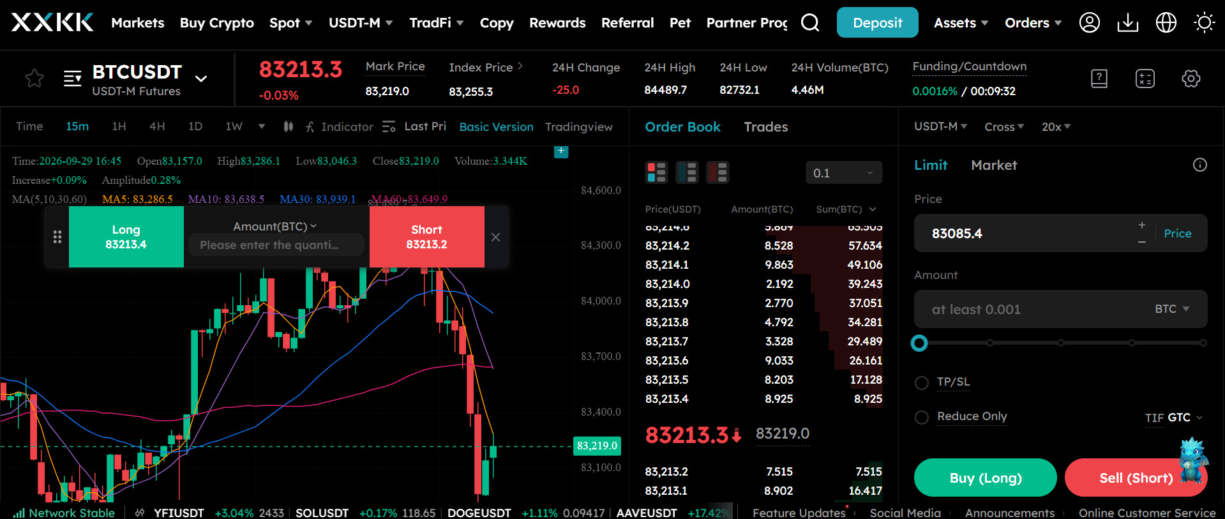The image size is (1225, 519).
Task: Click the quick Short 83213.2 button
Action: pyautogui.click(x=426, y=237)
